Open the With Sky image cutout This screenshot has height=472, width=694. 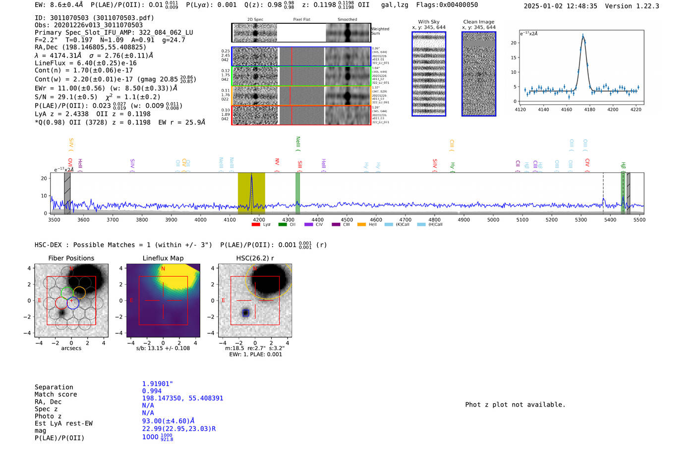(x=429, y=74)
